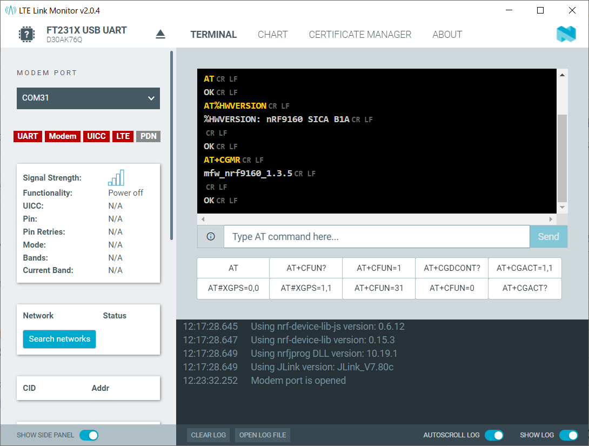
Task: Open the Certificate Manager tab
Action: 360,35
